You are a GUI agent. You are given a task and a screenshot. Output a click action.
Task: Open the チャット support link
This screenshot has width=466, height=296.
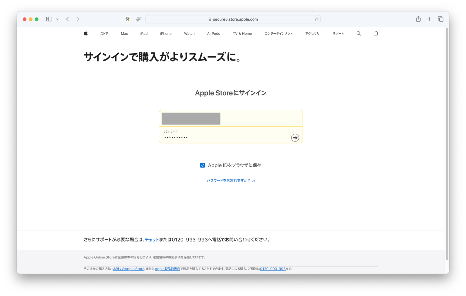(152, 239)
